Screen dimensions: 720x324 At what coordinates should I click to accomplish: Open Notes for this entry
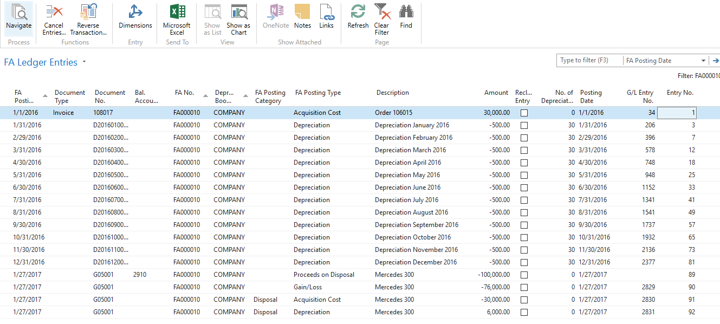tap(302, 19)
